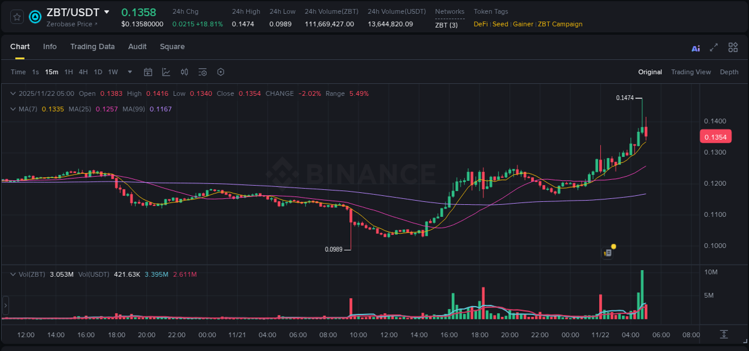Select the calendar date-range icon

click(148, 72)
